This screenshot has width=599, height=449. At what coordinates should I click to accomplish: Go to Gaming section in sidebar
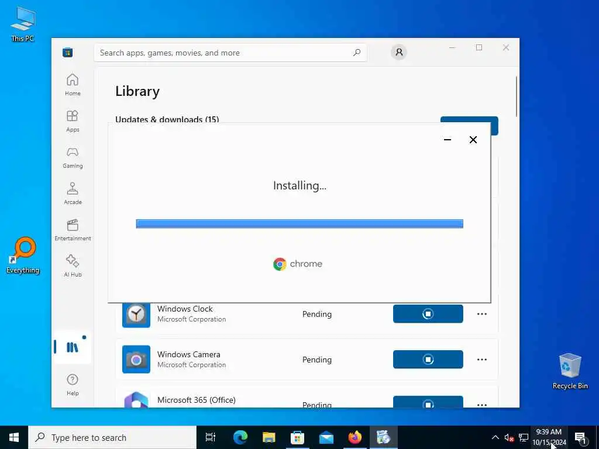coord(73,157)
